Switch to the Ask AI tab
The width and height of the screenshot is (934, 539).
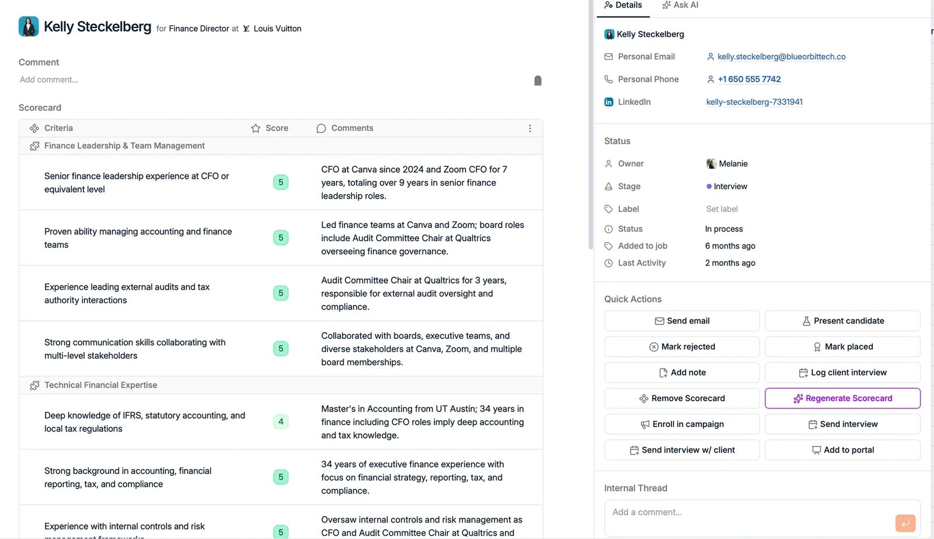[680, 5]
